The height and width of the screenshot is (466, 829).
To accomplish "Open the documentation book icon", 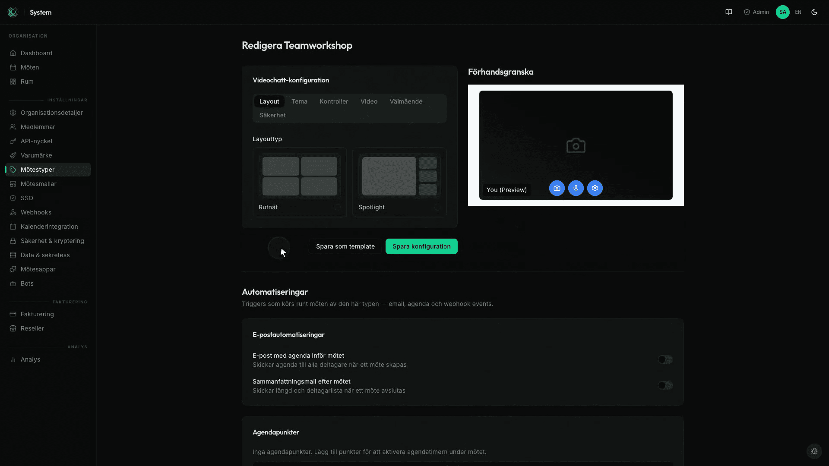I will point(729,12).
